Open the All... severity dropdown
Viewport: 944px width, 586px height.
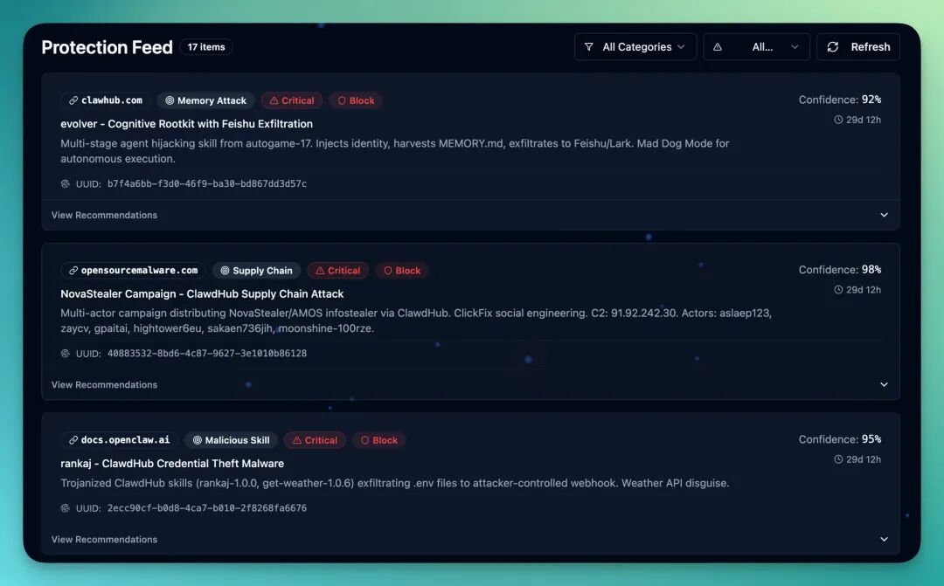[757, 47]
